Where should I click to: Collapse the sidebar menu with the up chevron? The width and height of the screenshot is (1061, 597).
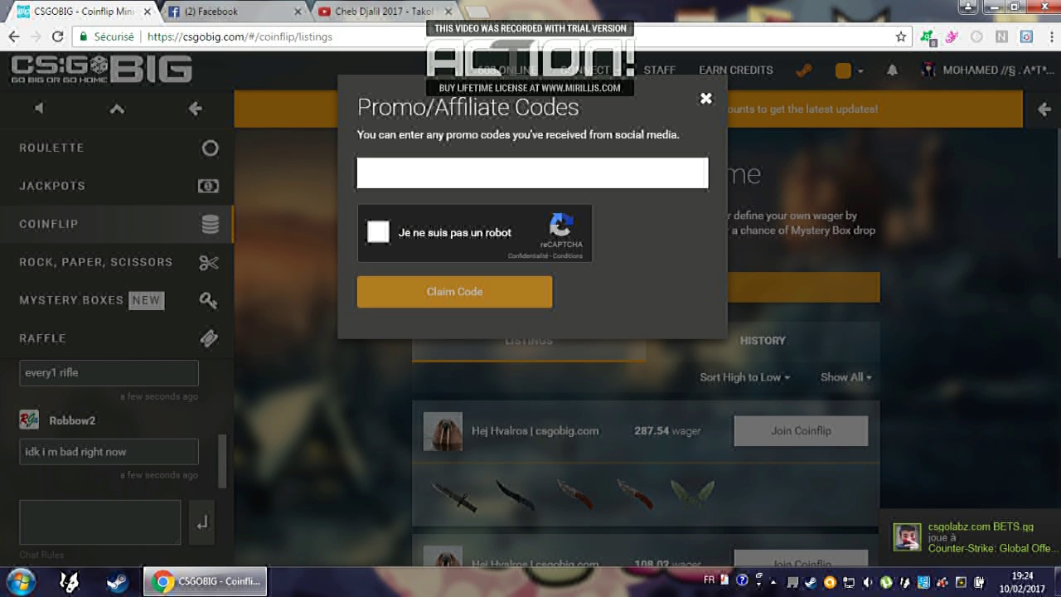(117, 109)
